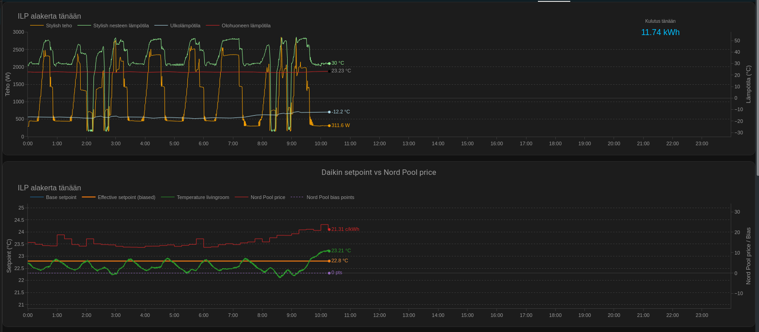Click the Kulutus tänään label
The image size is (759, 332).
660,21
